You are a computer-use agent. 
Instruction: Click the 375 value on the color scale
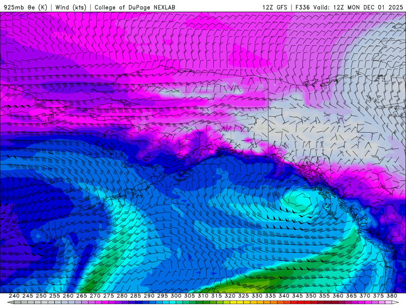(378, 296)
